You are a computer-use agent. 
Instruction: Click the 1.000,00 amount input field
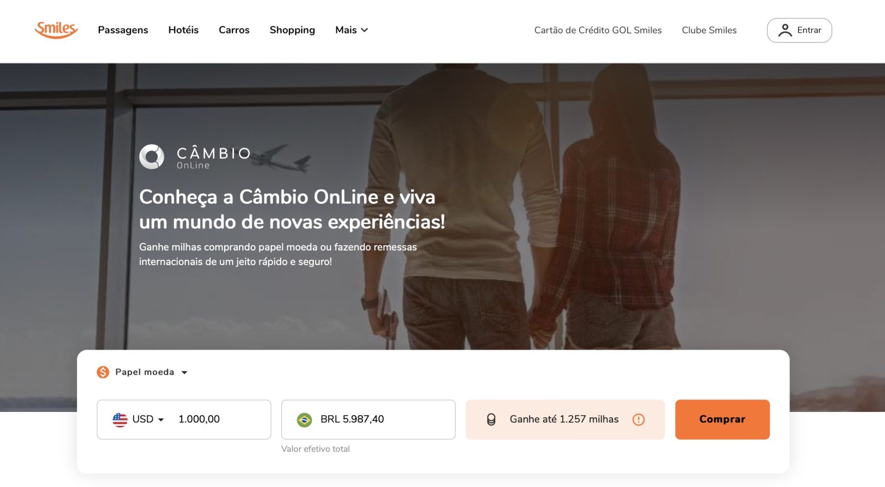click(x=220, y=419)
